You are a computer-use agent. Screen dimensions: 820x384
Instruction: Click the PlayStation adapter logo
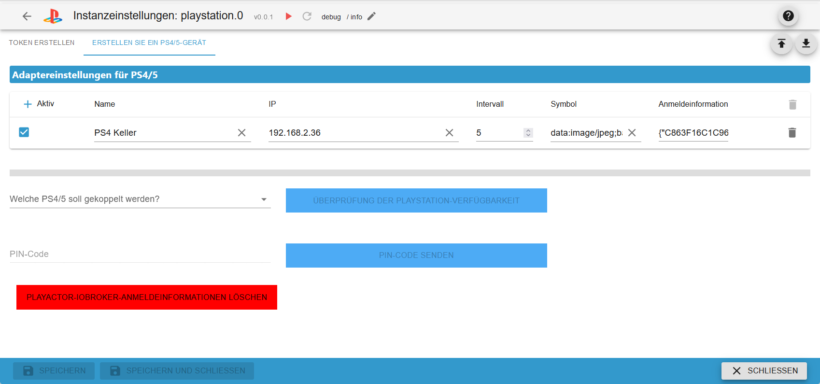click(53, 16)
